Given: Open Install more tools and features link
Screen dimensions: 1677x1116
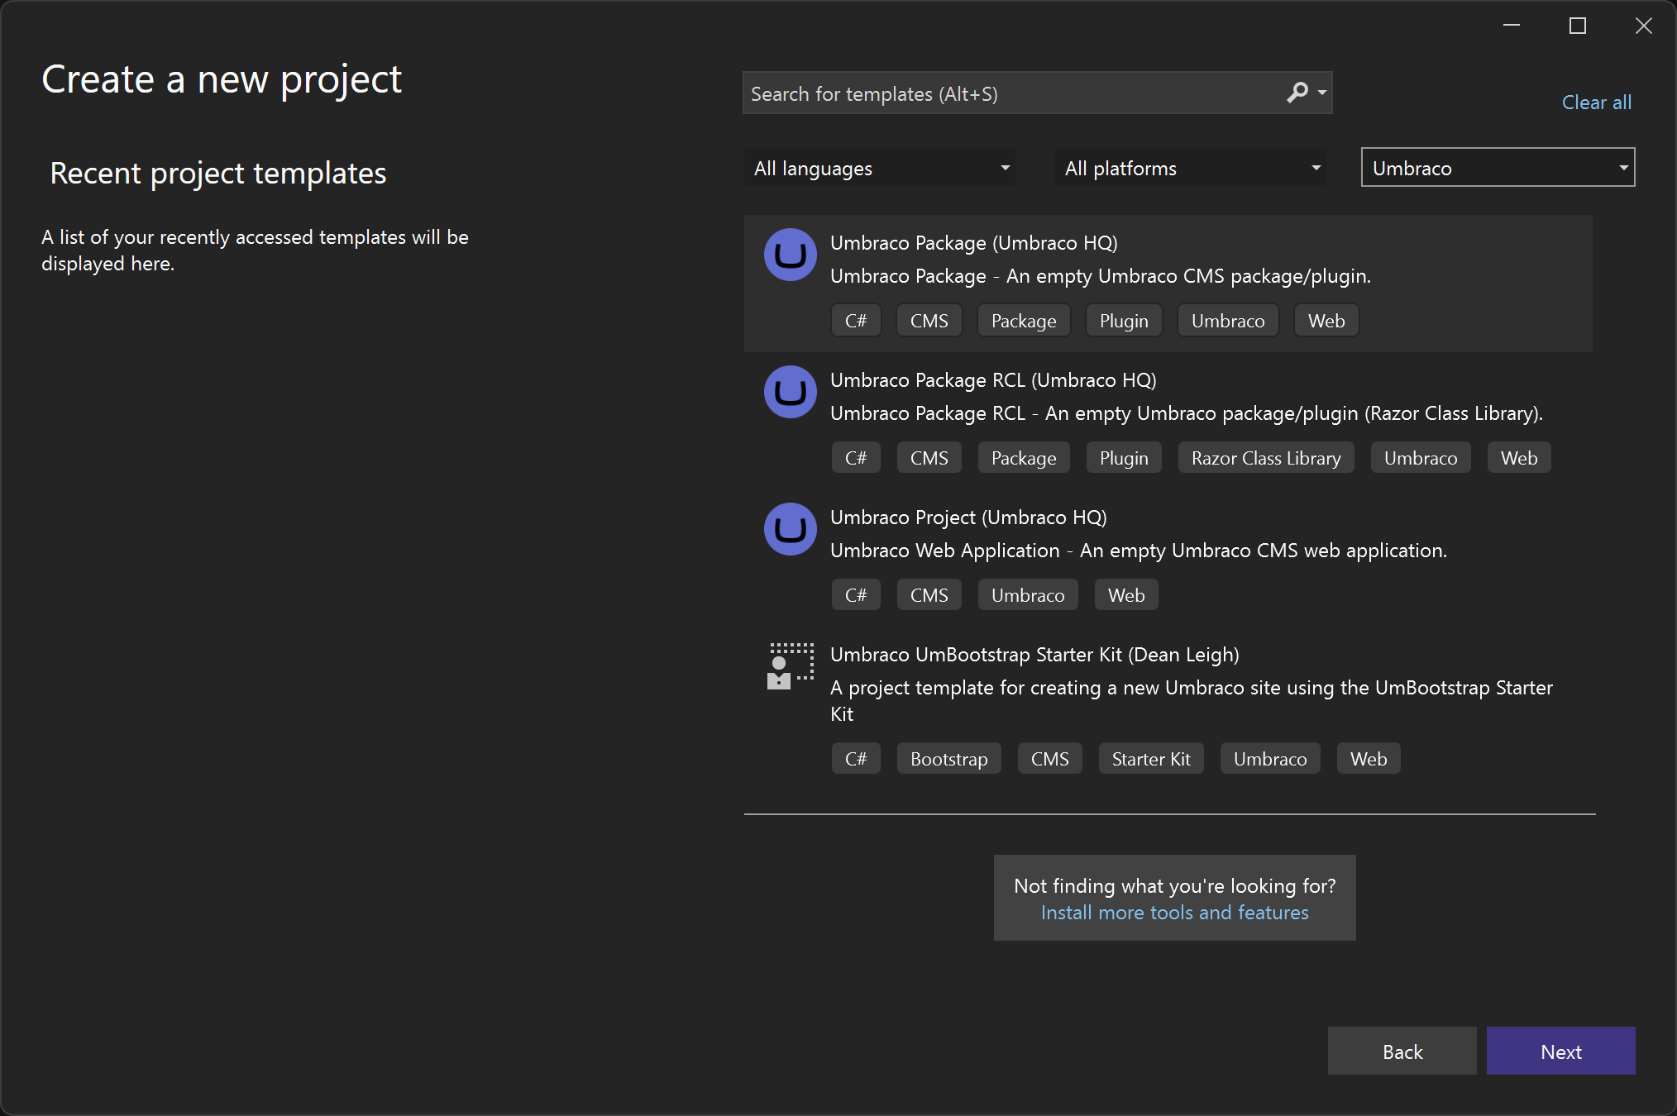Looking at the screenshot, I should pyautogui.click(x=1174, y=913).
